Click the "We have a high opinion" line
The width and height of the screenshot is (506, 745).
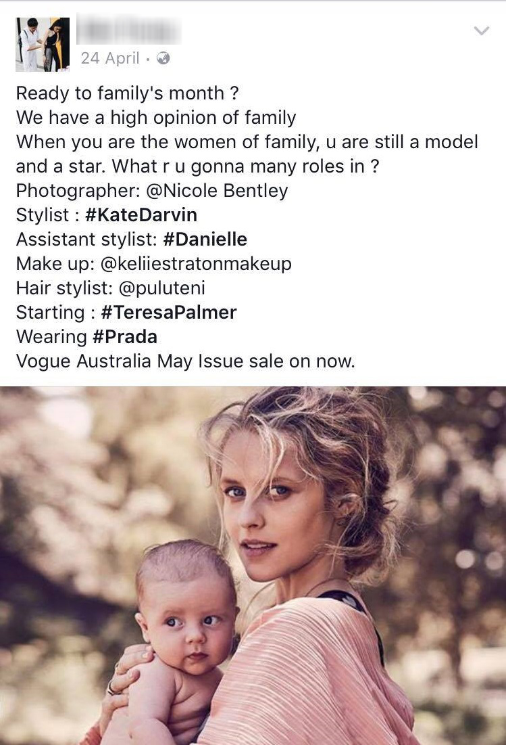[156, 118]
